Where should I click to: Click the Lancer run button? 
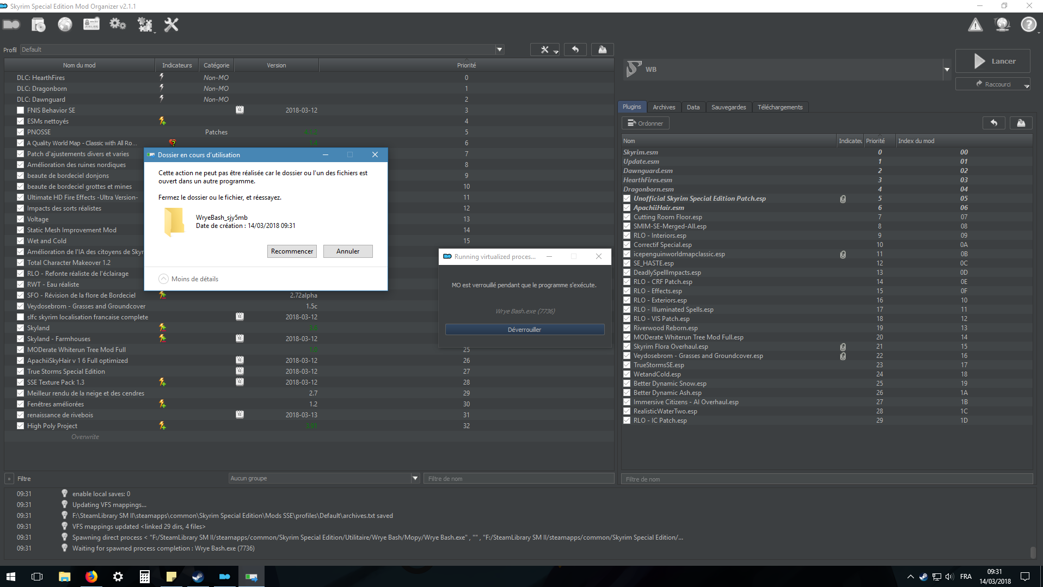tap(993, 61)
